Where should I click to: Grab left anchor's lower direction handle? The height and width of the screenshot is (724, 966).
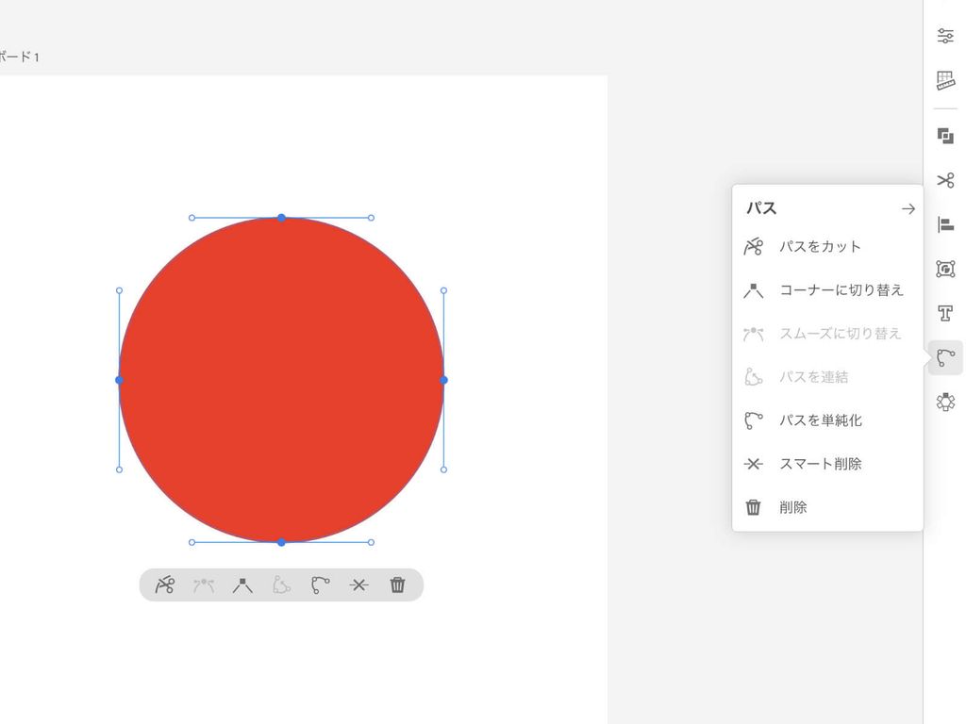click(x=119, y=469)
